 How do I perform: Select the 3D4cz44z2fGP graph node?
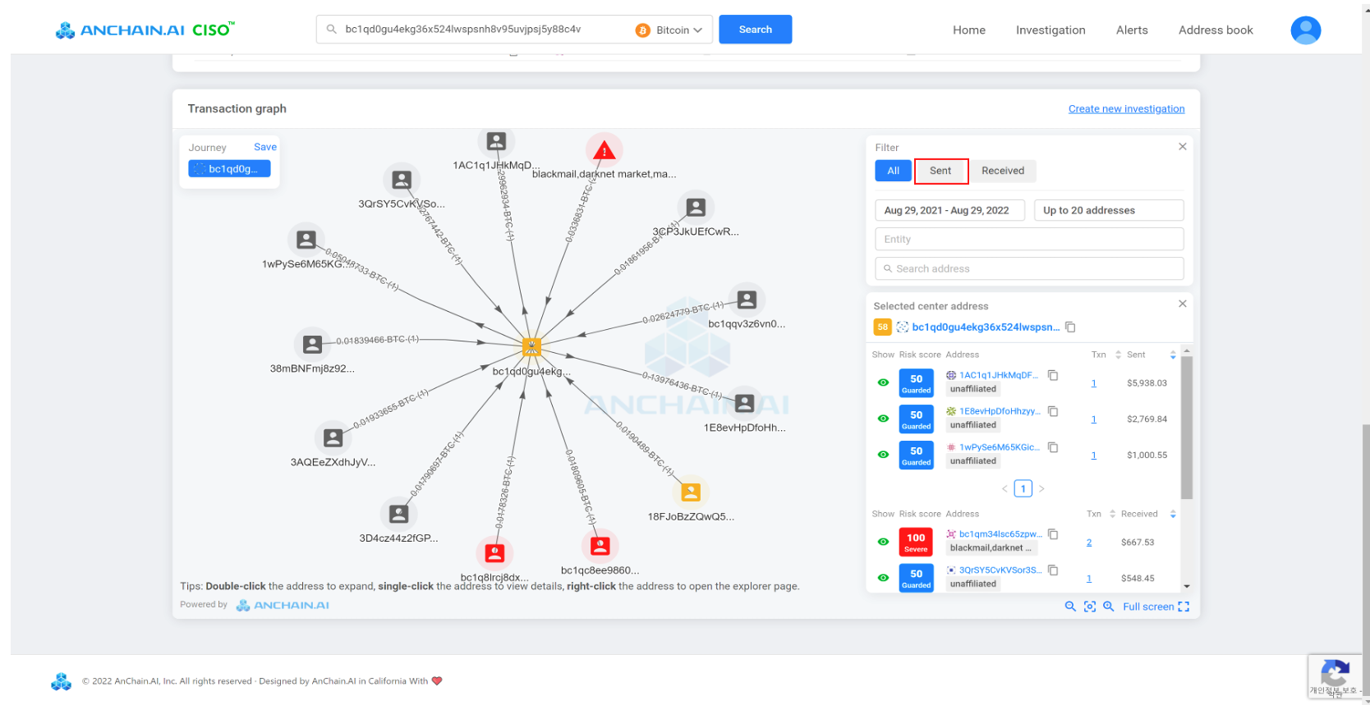point(398,515)
